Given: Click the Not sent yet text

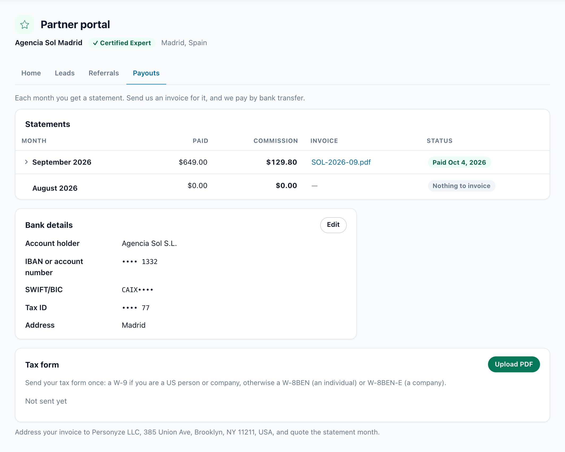Looking at the screenshot, I should pos(46,401).
